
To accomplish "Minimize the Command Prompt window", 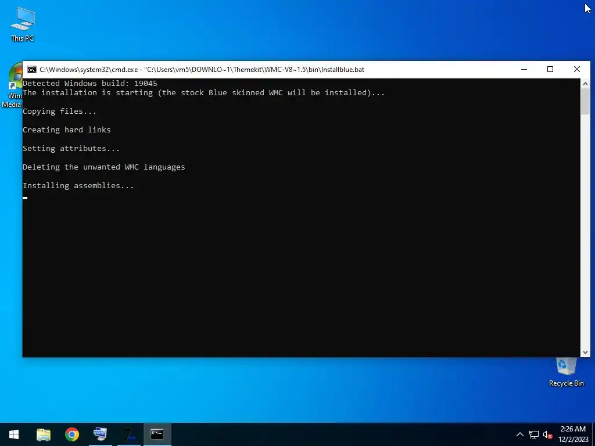I will [x=524, y=70].
